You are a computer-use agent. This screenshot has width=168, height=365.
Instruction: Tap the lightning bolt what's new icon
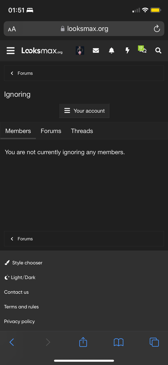click(x=127, y=51)
